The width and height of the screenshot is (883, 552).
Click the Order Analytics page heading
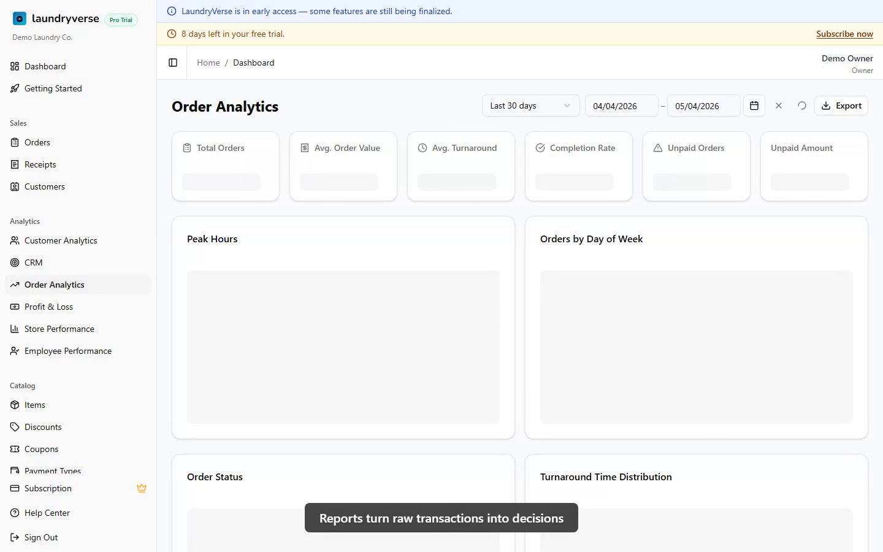(x=225, y=107)
